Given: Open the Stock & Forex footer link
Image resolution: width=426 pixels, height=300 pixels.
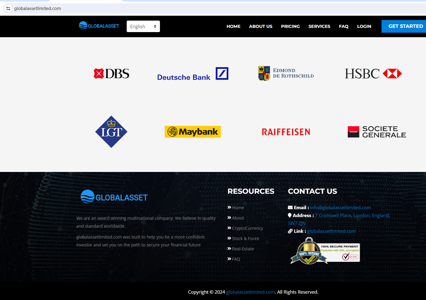Looking at the screenshot, I should (246, 239).
